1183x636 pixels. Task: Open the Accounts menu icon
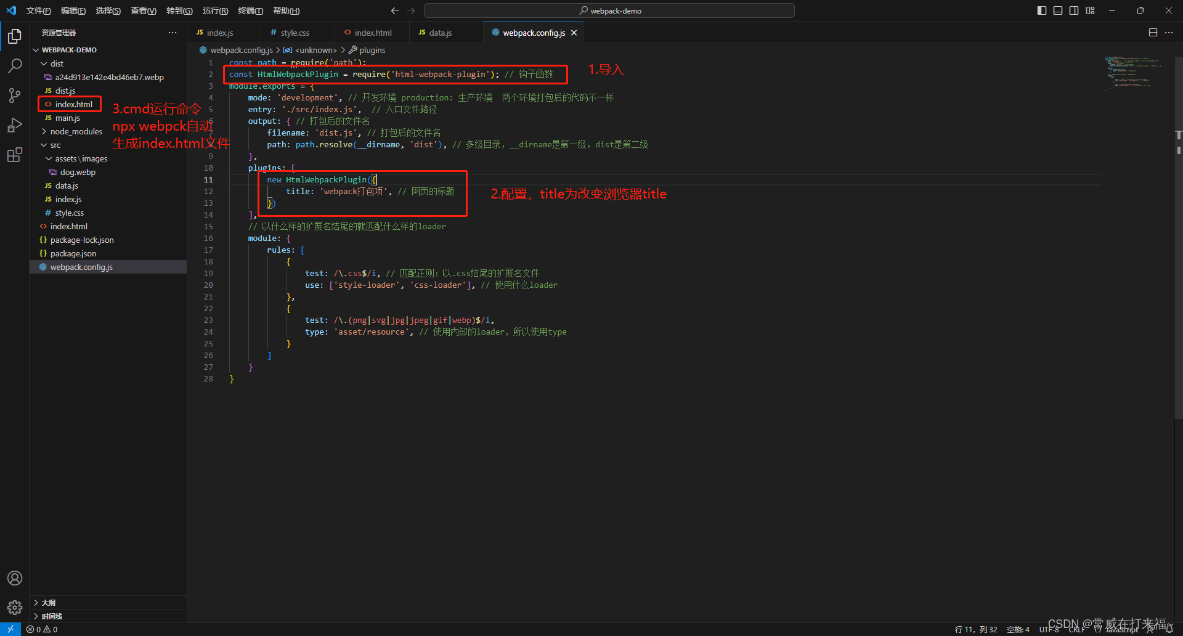[15, 578]
